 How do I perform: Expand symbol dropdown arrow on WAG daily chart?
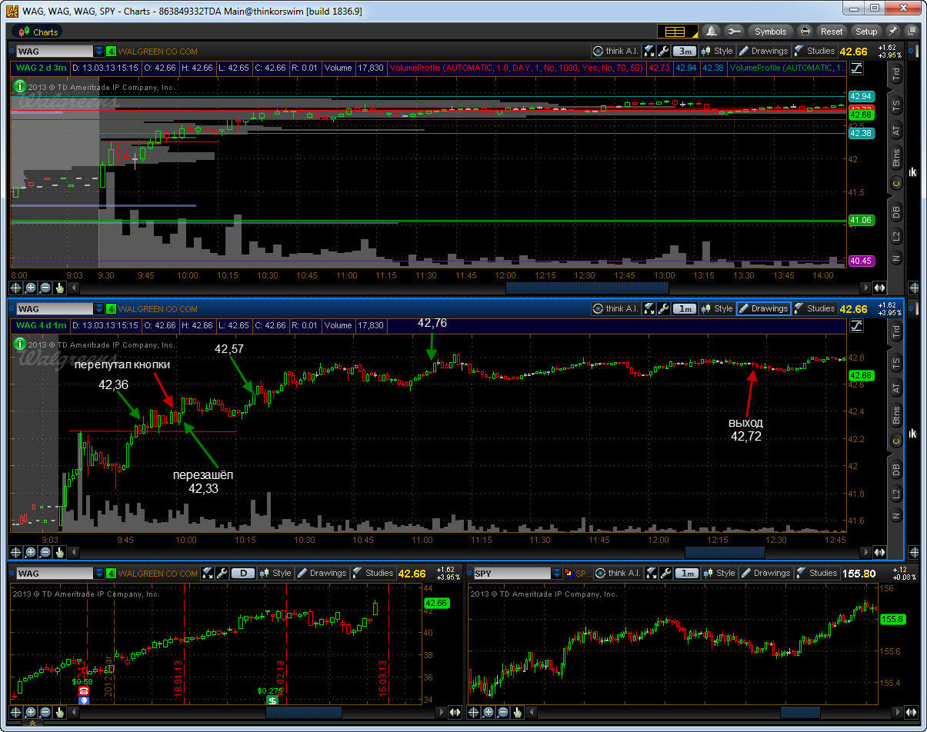click(x=99, y=573)
